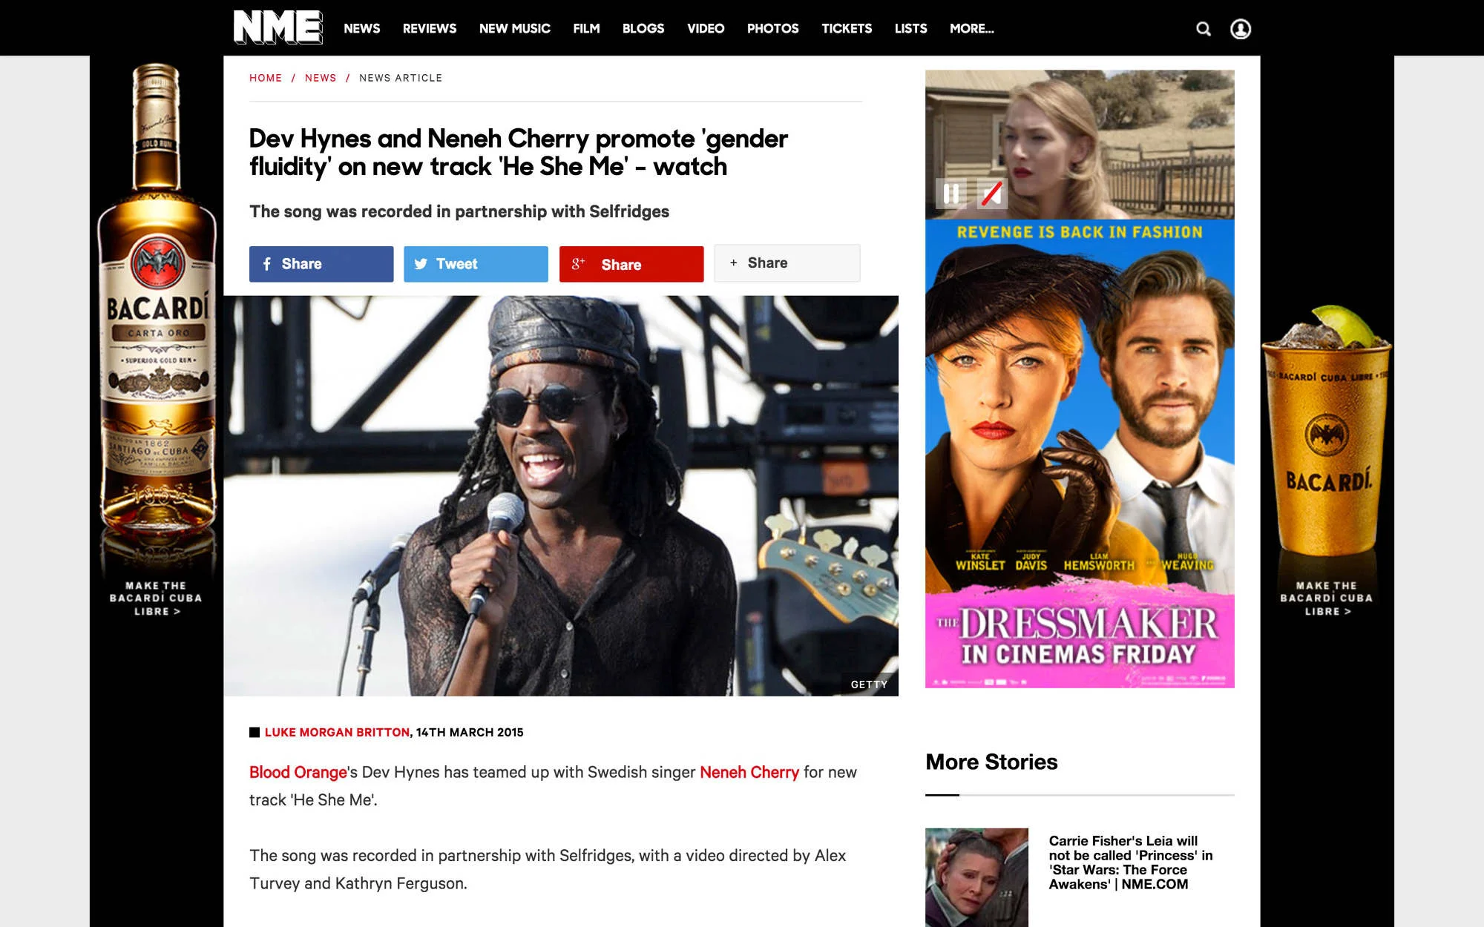This screenshot has width=1484, height=927.
Task: Toggle mute on the video ad
Action: pos(992,194)
